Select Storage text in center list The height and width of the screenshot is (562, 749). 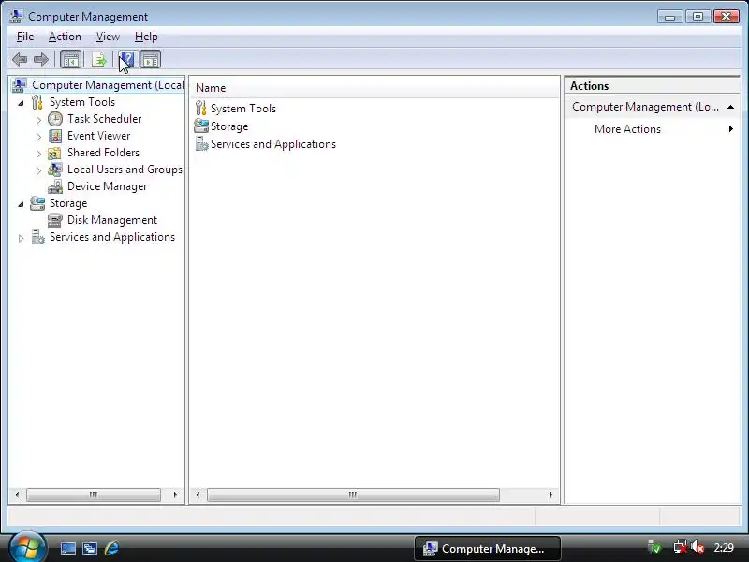click(x=229, y=126)
